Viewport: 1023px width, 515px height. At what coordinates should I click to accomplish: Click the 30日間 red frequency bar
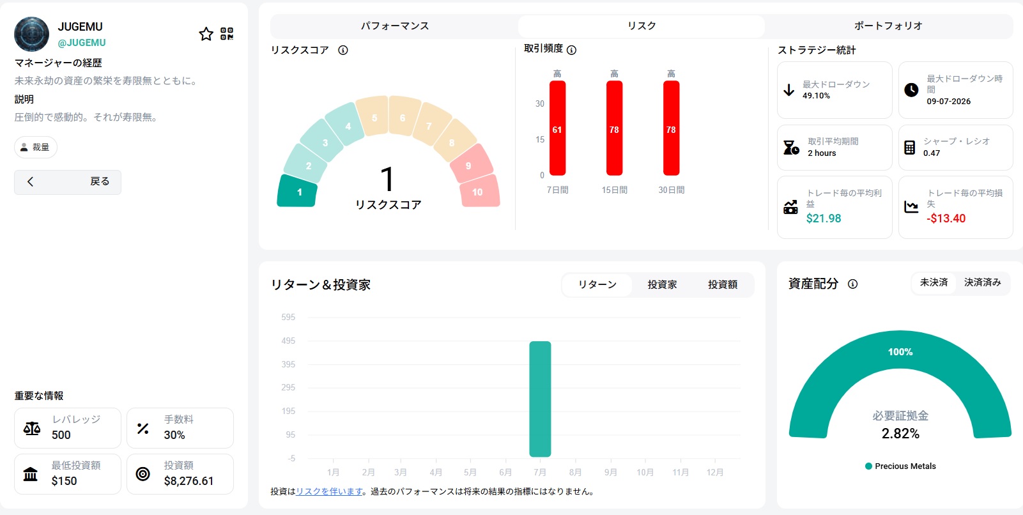pyautogui.click(x=671, y=128)
